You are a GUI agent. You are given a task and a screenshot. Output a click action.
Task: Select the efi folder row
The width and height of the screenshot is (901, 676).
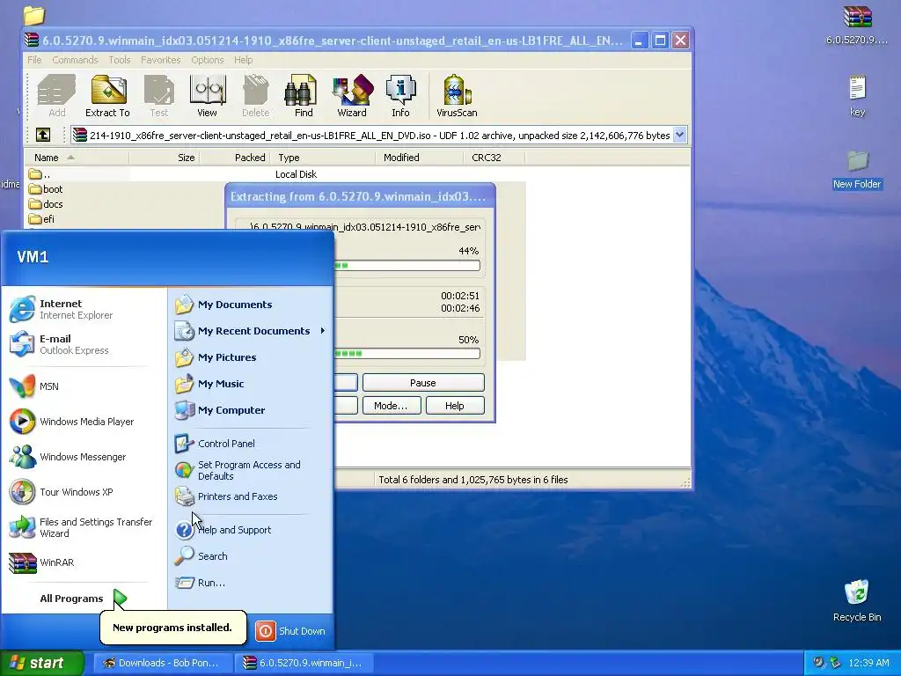[41, 219]
